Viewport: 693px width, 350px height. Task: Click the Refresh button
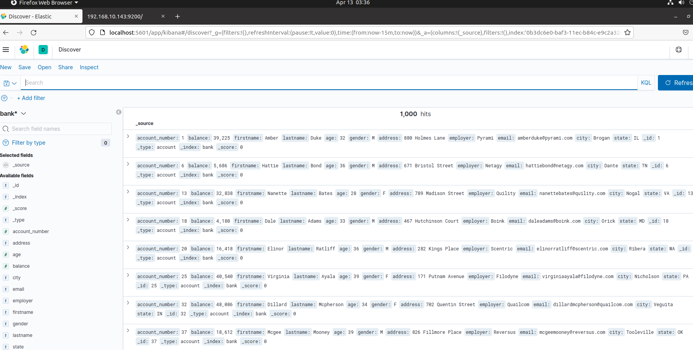(676, 83)
